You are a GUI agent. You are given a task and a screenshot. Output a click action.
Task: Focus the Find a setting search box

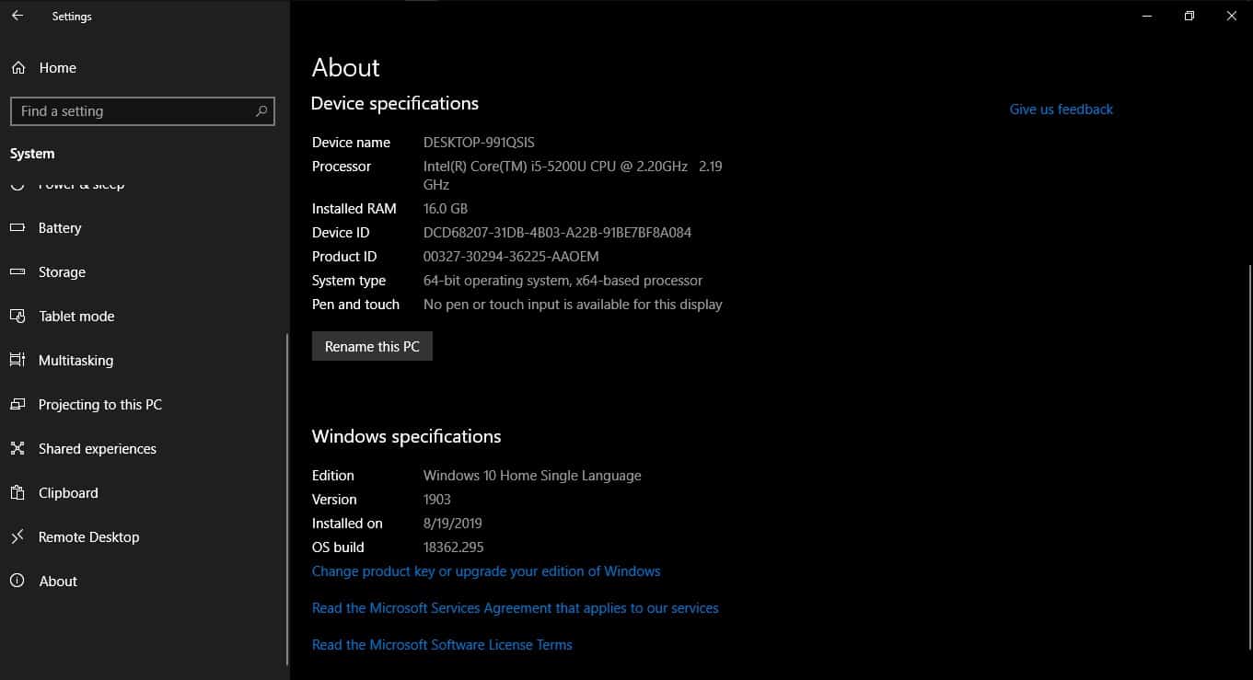click(142, 111)
